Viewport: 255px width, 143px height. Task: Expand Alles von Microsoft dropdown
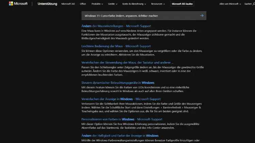[230, 4]
